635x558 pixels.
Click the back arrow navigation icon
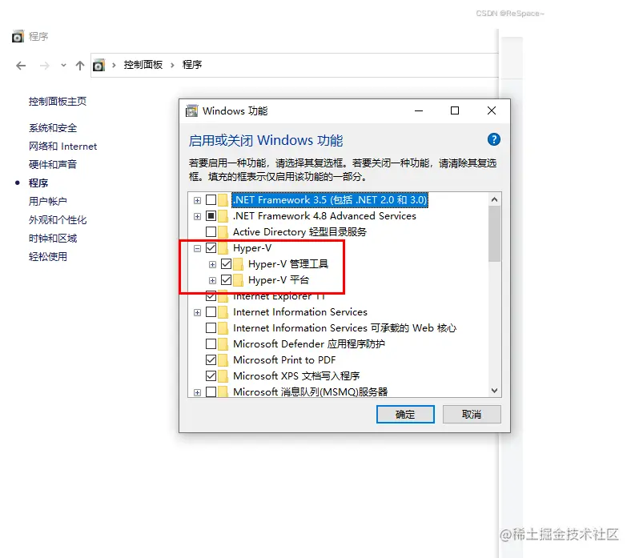click(21, 65)
